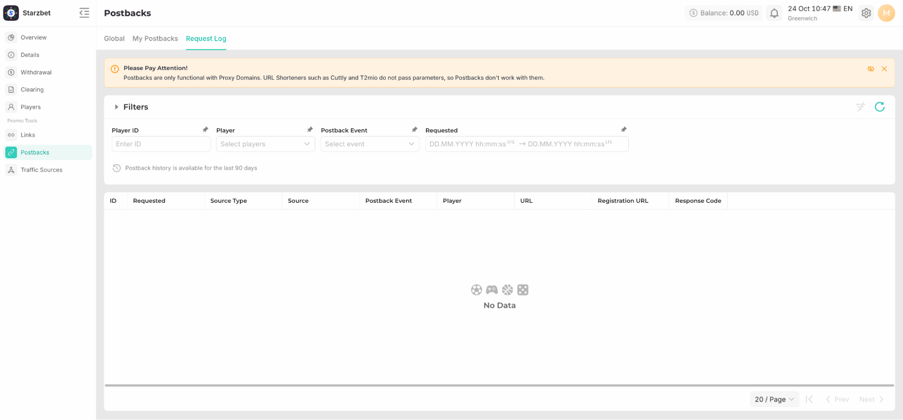
Task: Open the Select players dropdown
Action: [265, 144]
